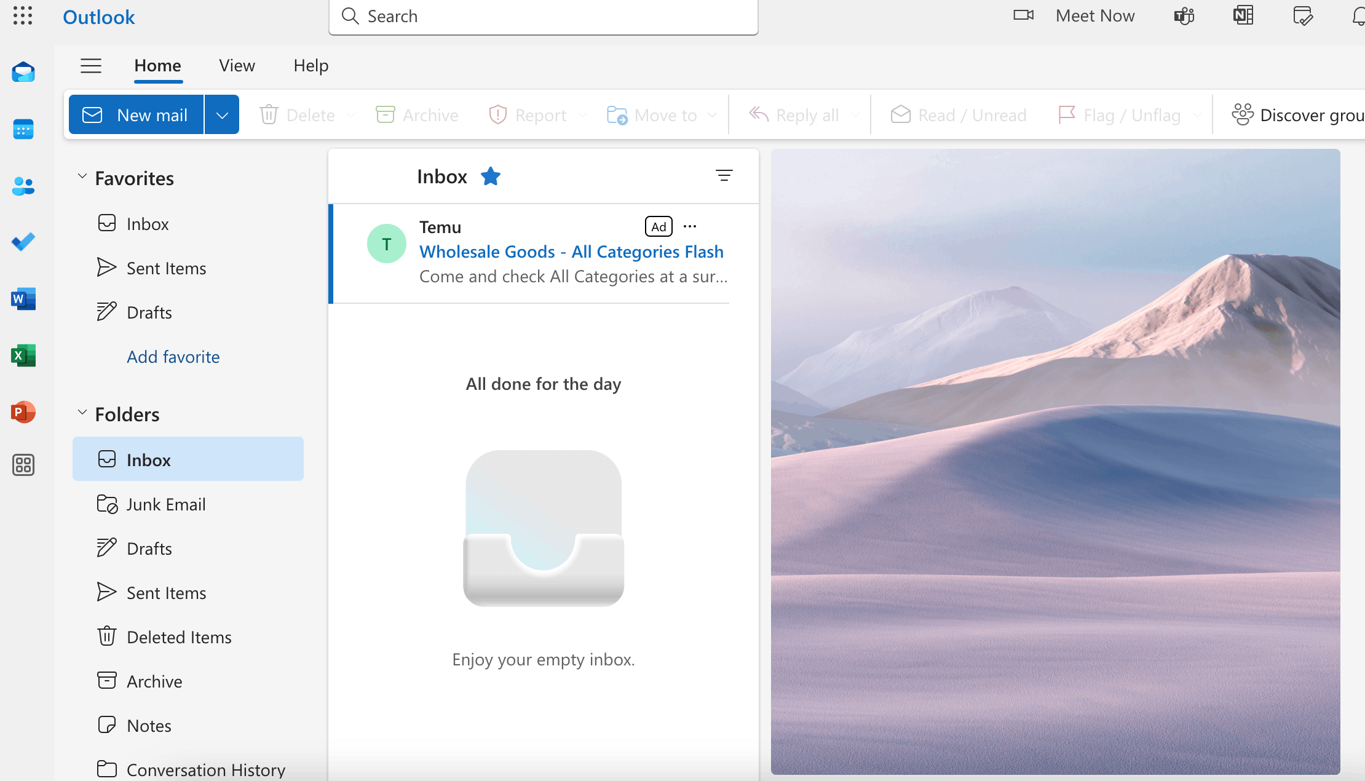Expand the New mail dropdown arrow
1365x781 pixels.
tap(222, 115)
